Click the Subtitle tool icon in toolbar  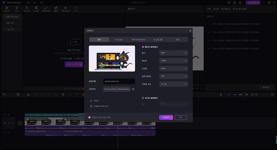click(x=76, y=9)
